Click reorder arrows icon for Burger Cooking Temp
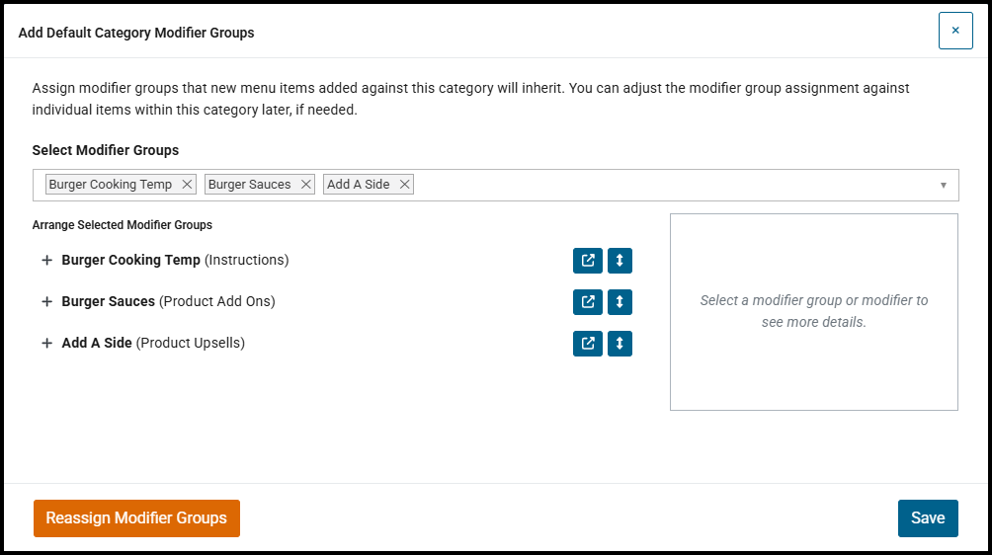Image resolution: width=992 pixels, height=555 pixels. [x=620, y=261]
